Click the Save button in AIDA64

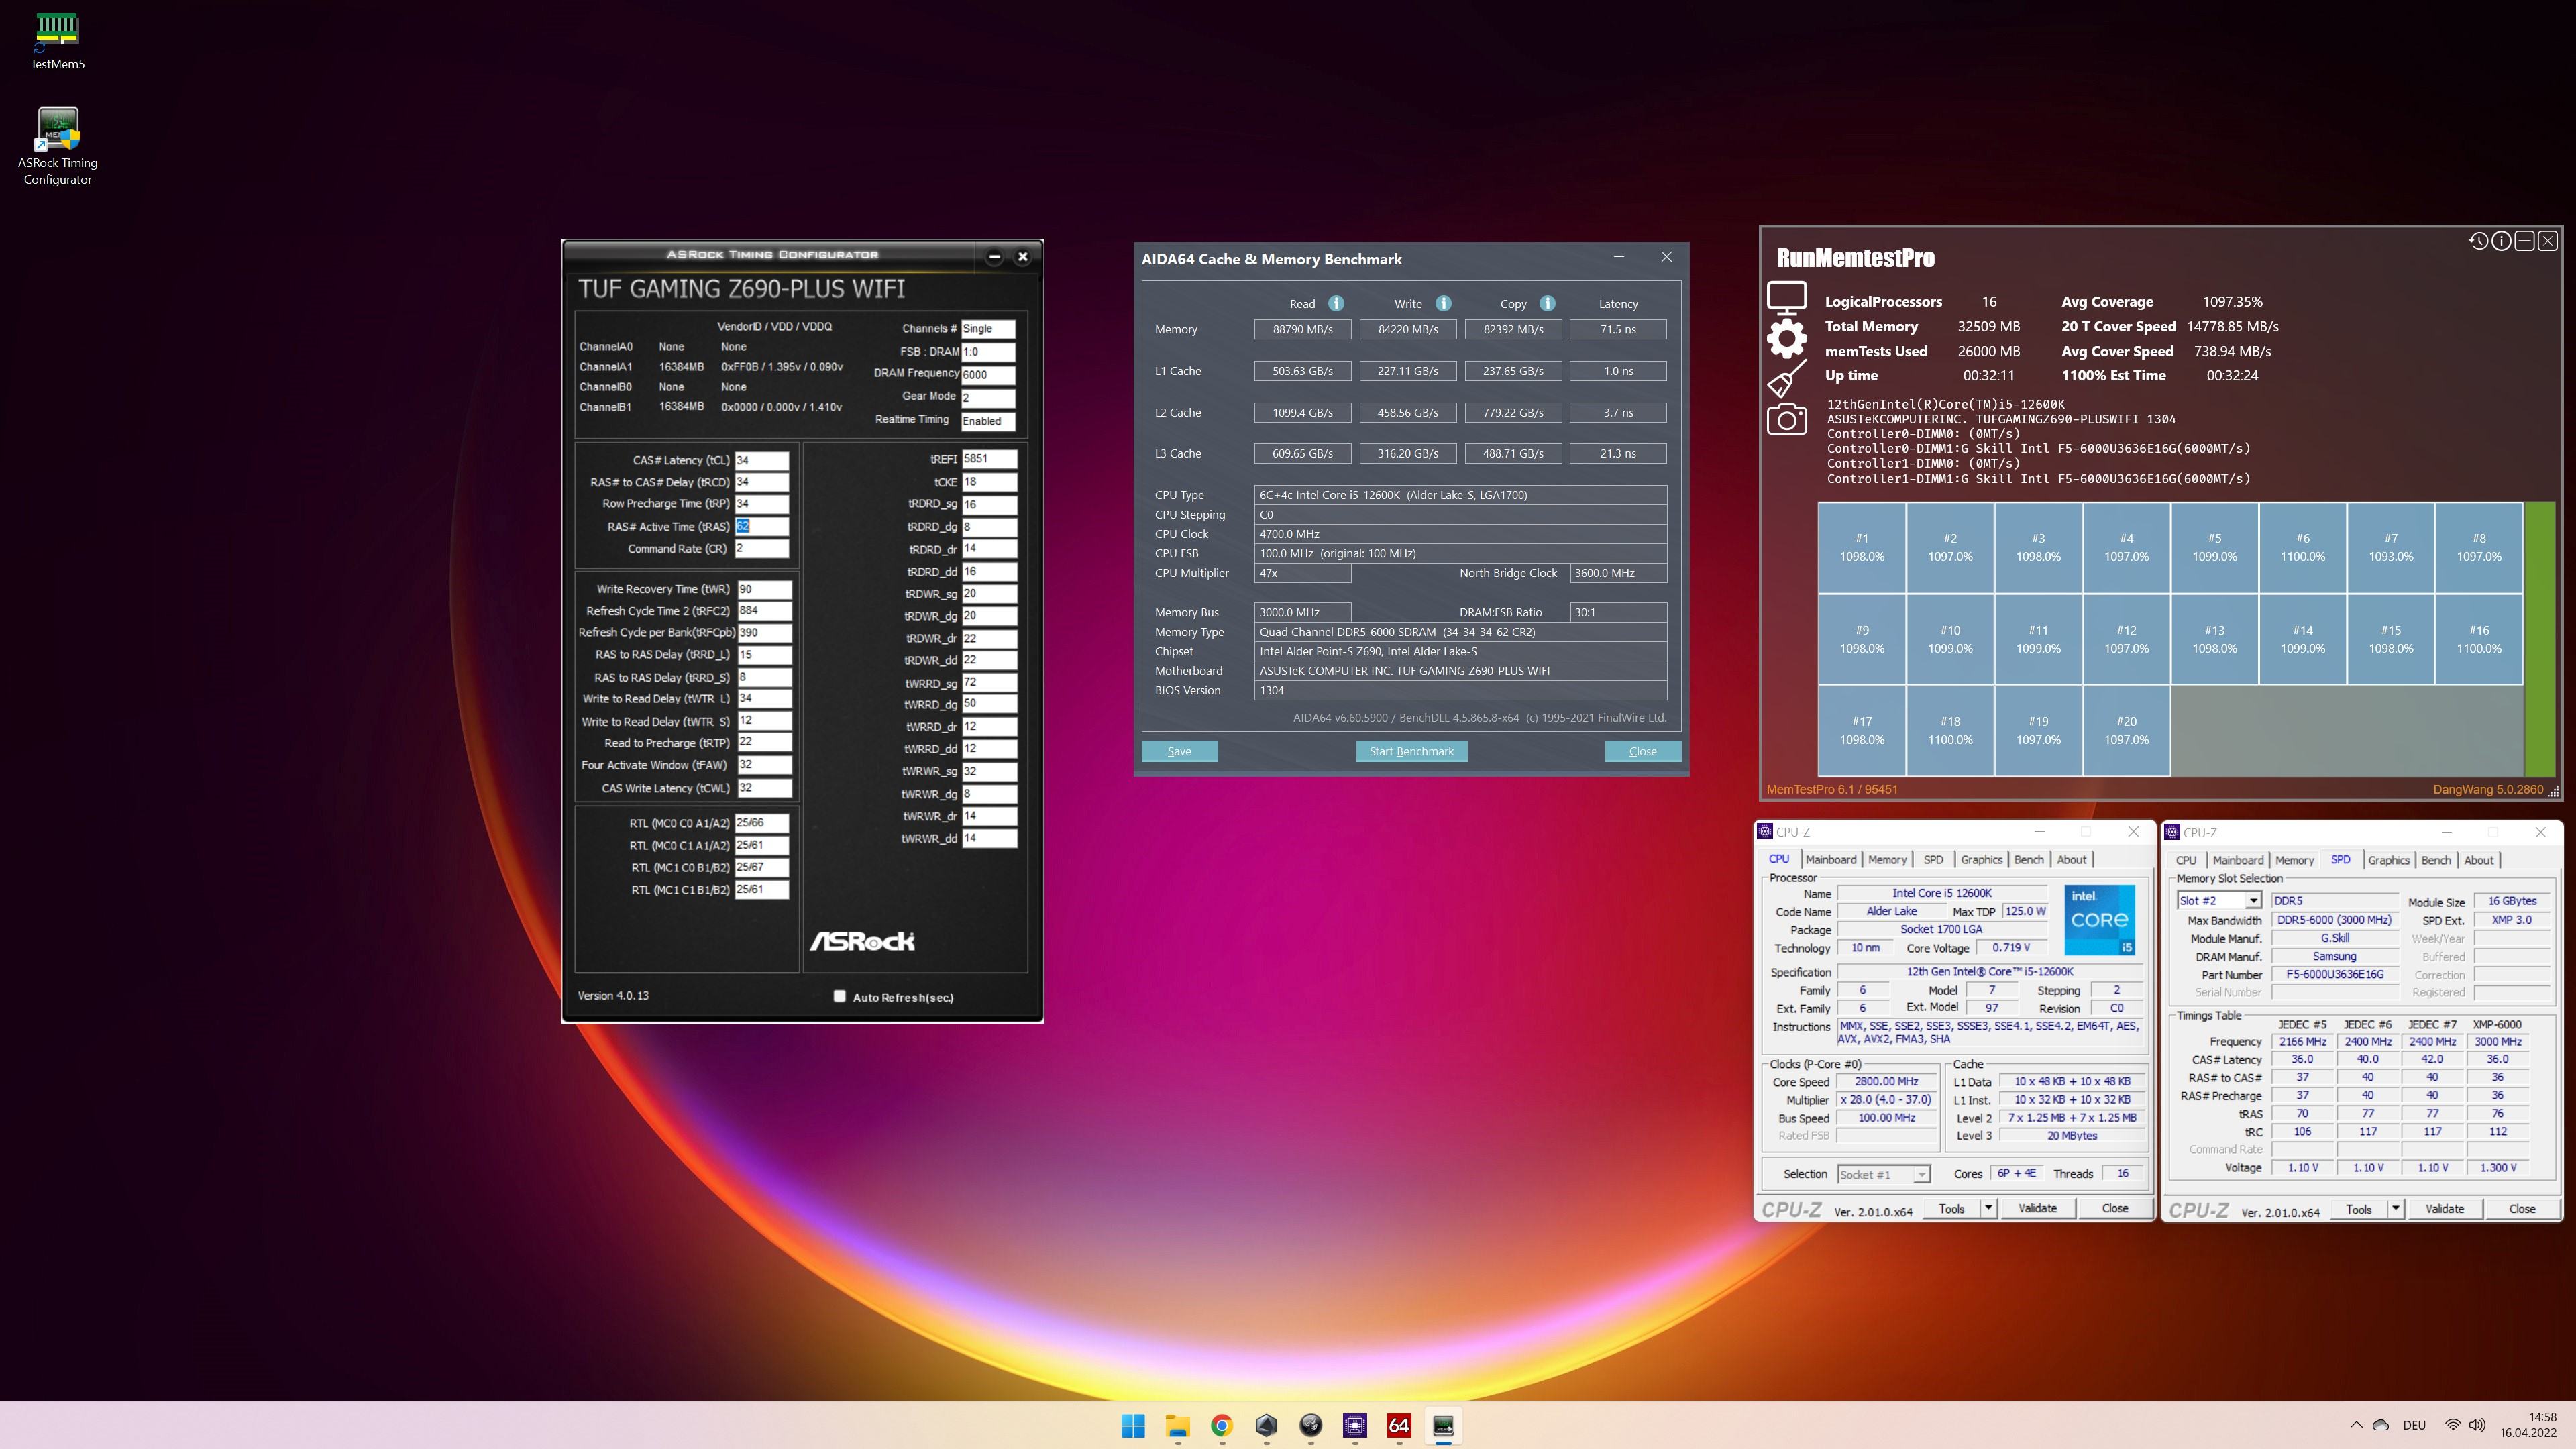[1179, 751]
